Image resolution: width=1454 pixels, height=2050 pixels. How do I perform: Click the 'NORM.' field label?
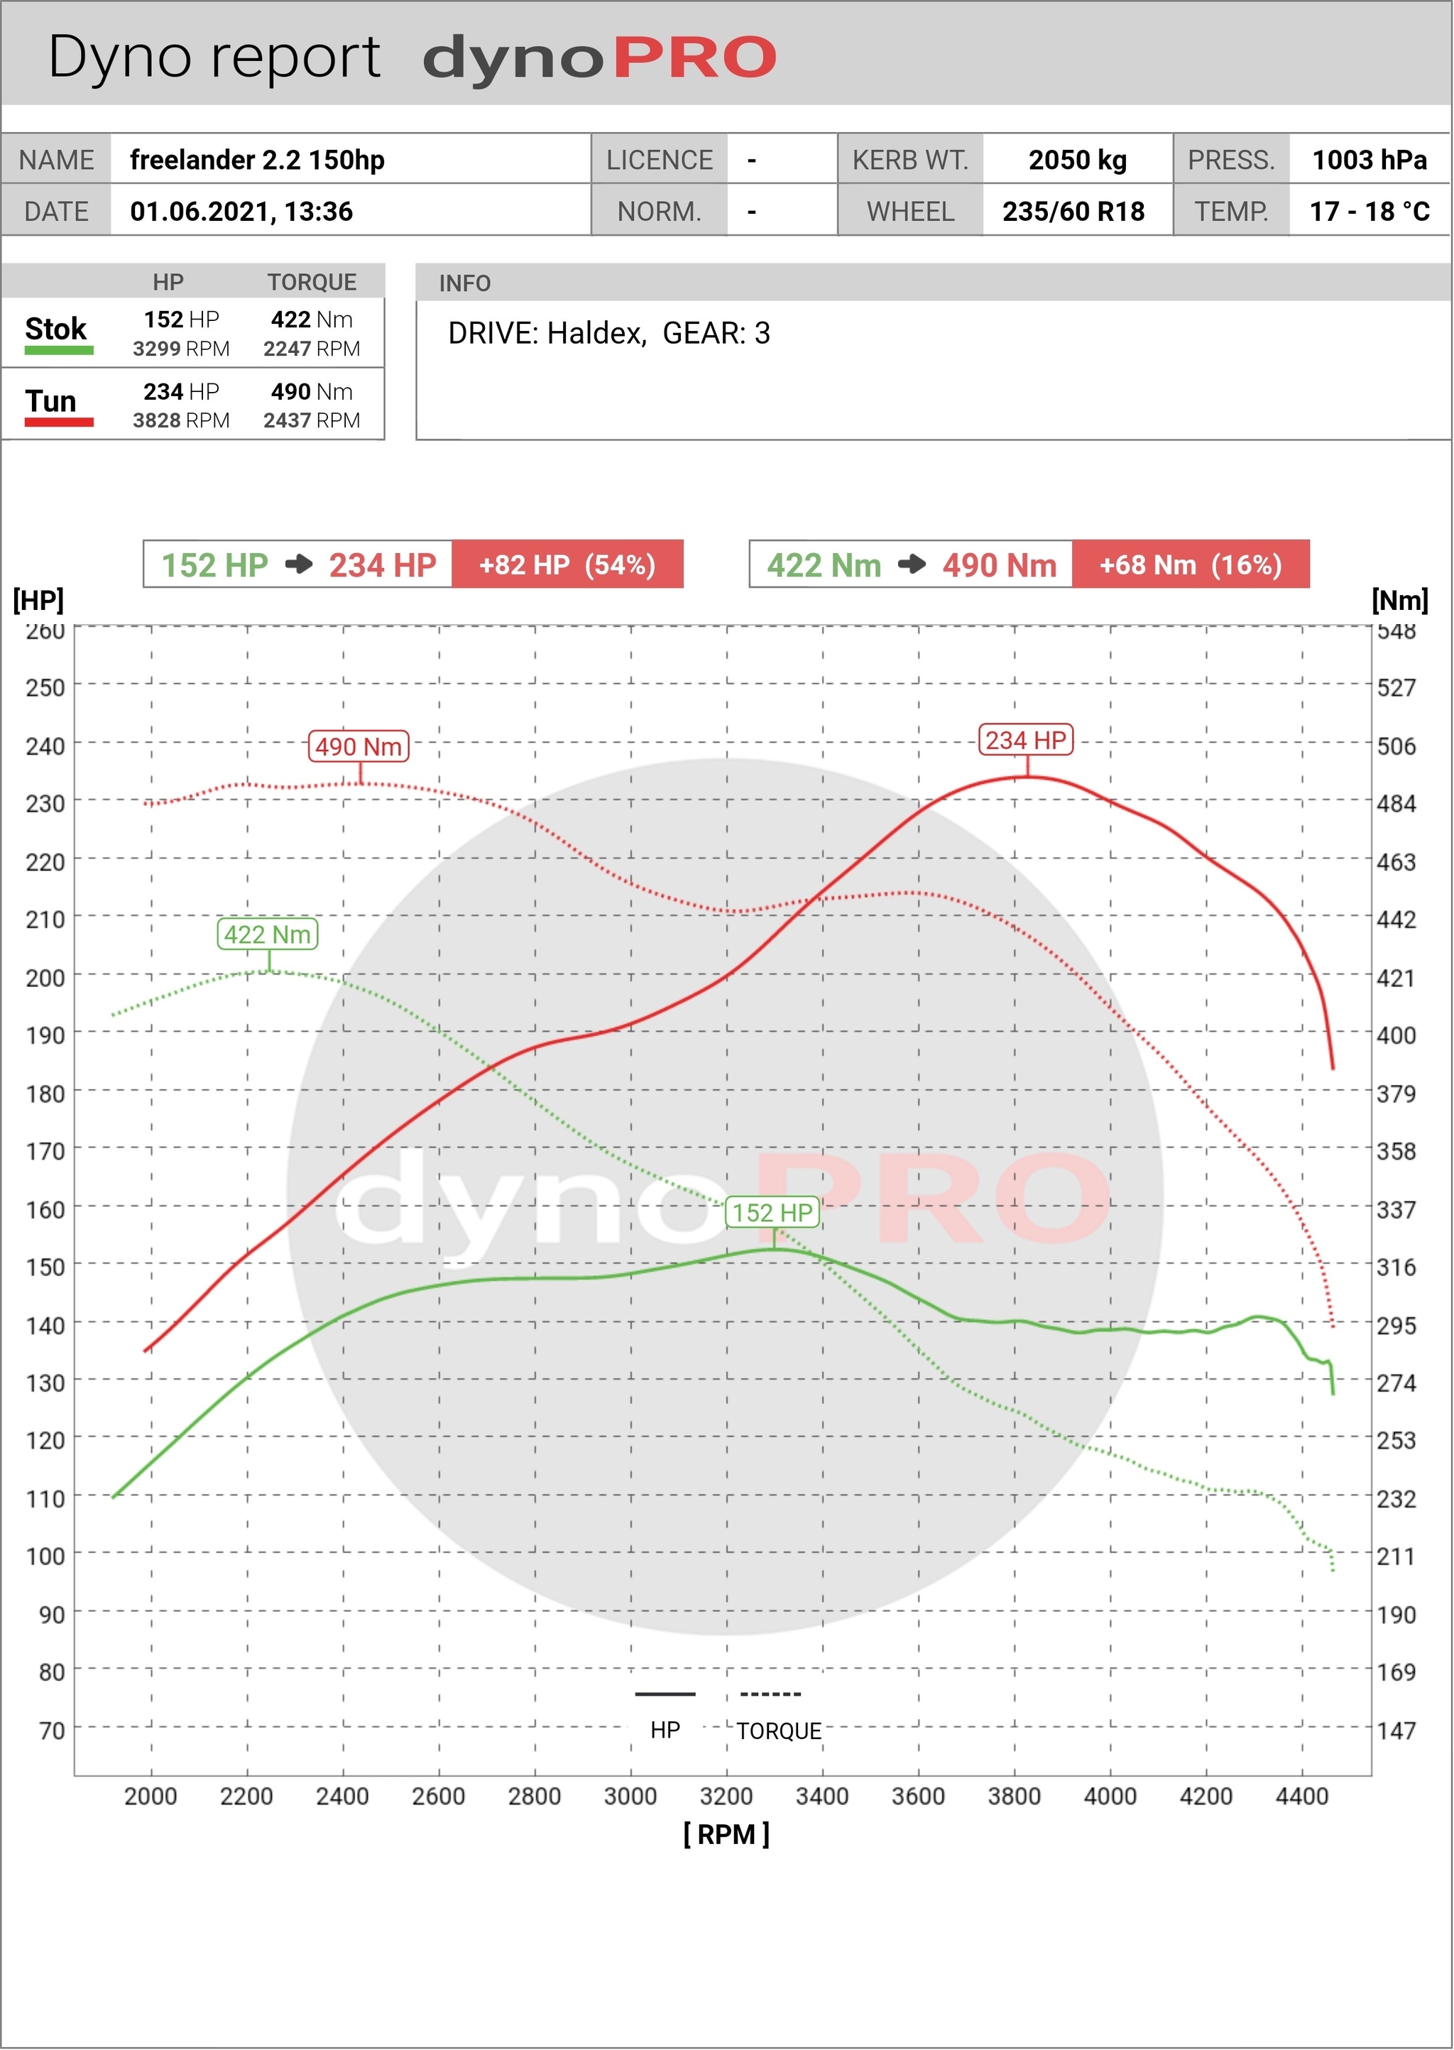[x=660, y=212]
